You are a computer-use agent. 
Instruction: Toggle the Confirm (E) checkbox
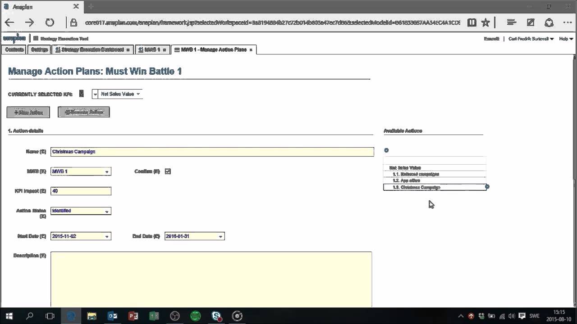168,171
